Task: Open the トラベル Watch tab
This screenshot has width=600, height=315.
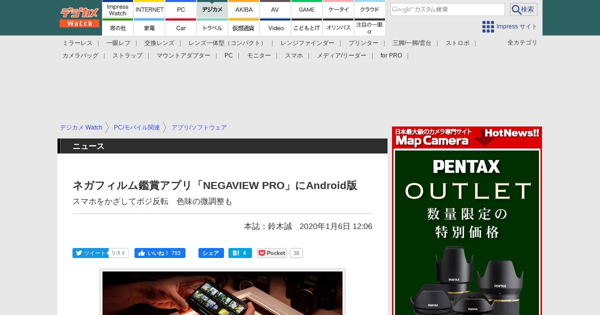Action: pos(212,27)
